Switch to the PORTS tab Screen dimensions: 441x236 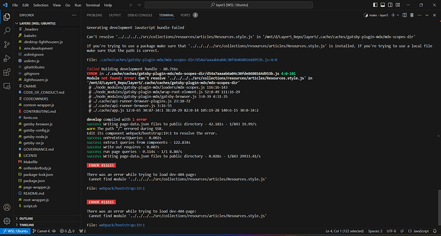click(x=185, y=15)
